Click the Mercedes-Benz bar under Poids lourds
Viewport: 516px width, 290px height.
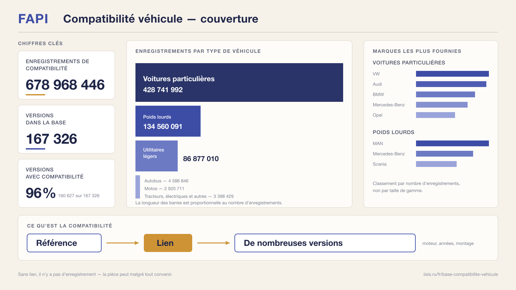(444, 154)
